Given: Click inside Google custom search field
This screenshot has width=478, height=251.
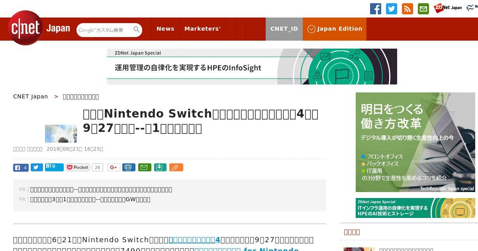Looking at the screenshot, I should 104,30.
